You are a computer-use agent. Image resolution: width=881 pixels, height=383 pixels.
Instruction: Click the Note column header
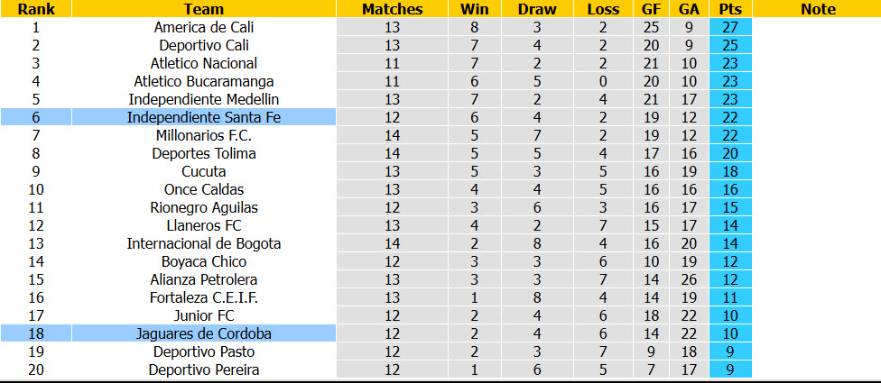[818, 9]
